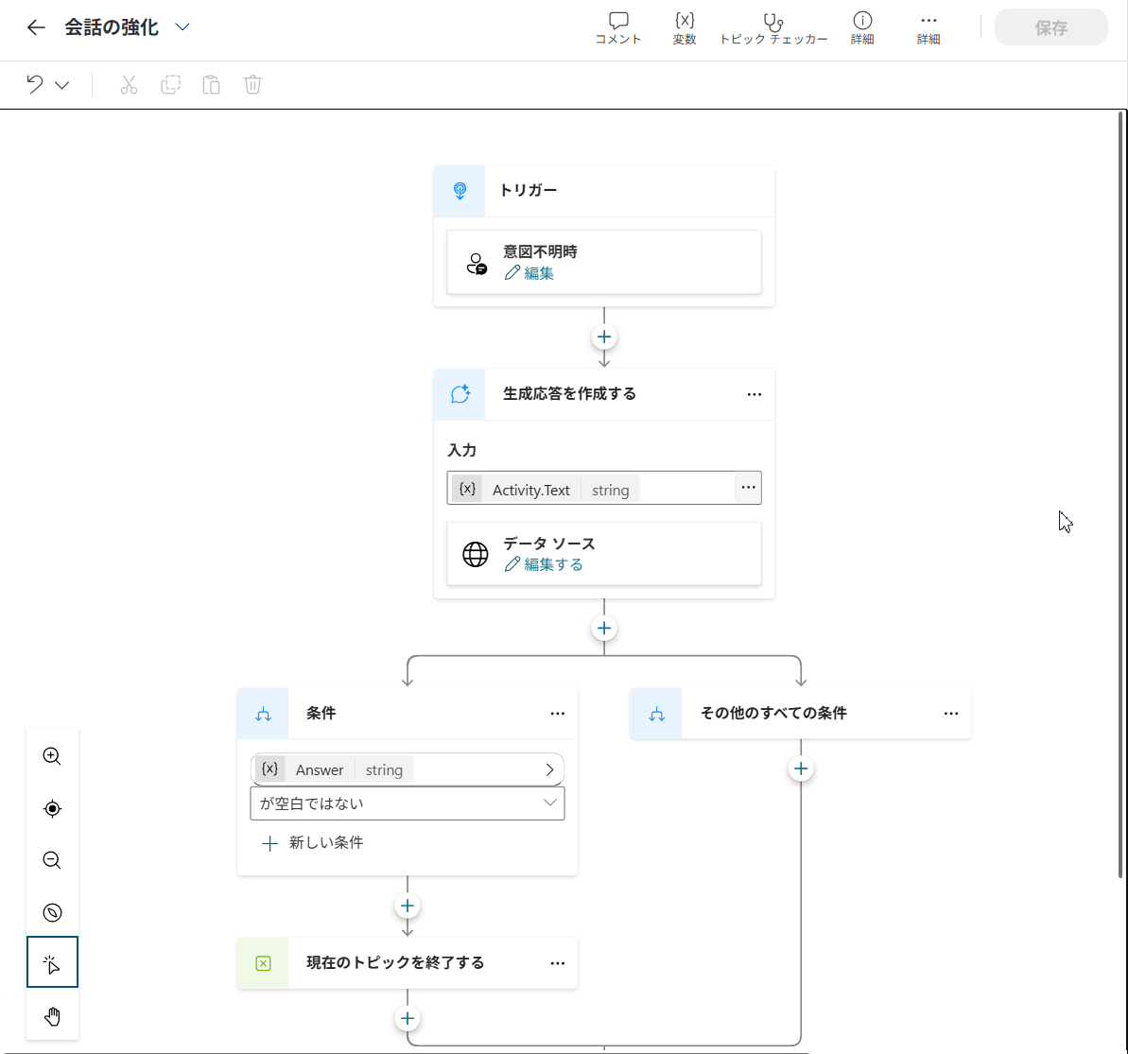Click the 条件 branch icon
The width and height of the screenshot is (1128, 1054).
[263, 714]
